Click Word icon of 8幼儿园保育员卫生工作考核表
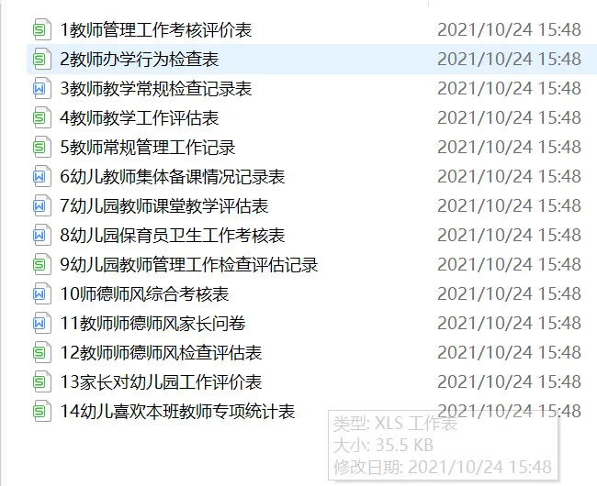 (42, 236)
